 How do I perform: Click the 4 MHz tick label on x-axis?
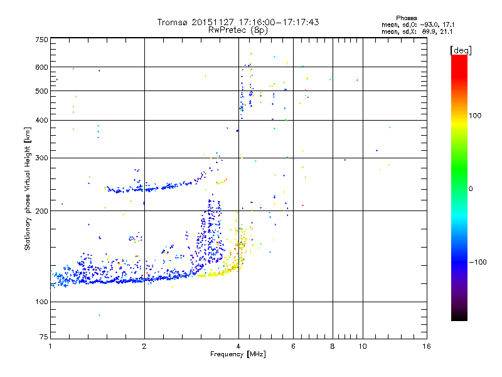point(238,346)
